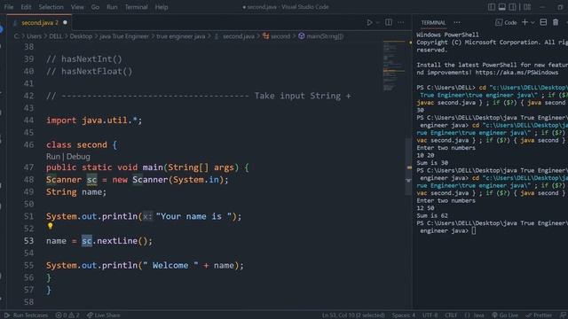Open the Selection menu
Screen dimensions: 568x319
[51, 7]
